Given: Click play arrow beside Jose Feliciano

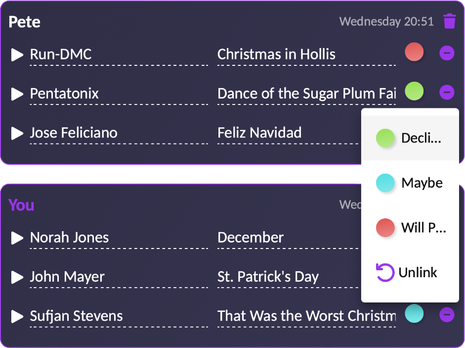Looking at the screenshot, I should pos(17,133).
